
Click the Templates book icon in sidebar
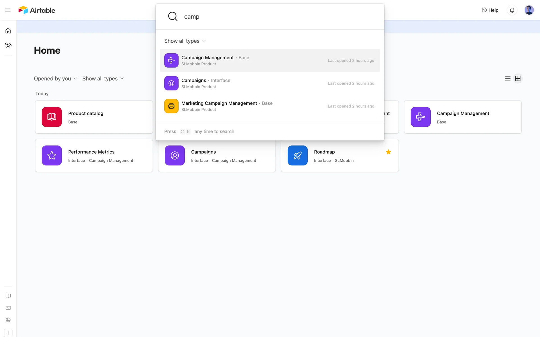[x=8, y=296]
